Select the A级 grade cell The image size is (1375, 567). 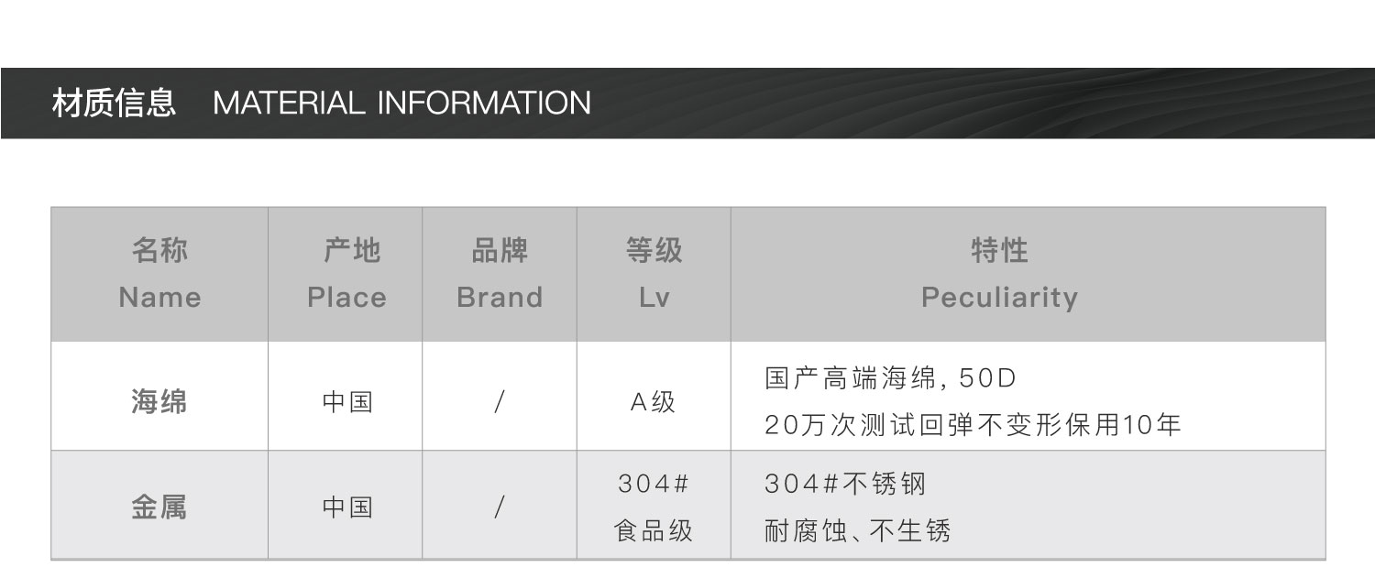coord(654,401)
